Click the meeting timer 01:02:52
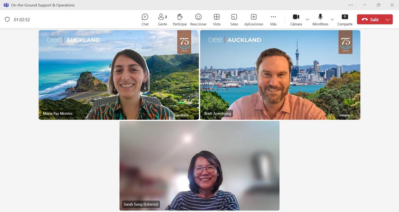This screenshot has height=212, width=399. pyautogui.click(x=22, y=20)
